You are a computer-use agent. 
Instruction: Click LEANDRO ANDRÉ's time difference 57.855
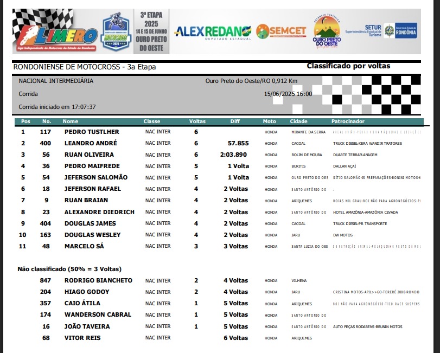238,143
